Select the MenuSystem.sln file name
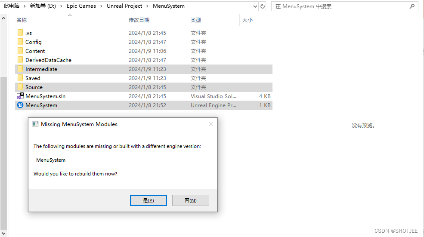The image size is (424, 237). click(x=46, y=96)
